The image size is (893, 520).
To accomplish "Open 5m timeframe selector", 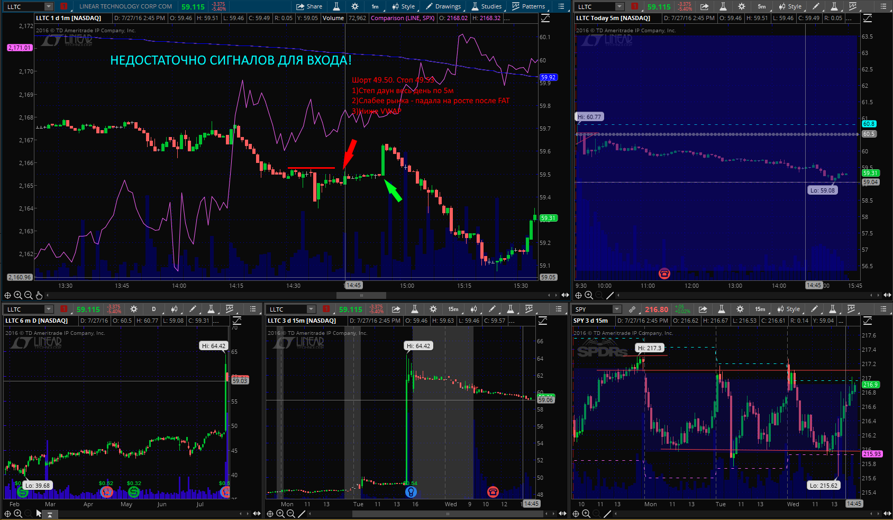I will coord(761,6).
